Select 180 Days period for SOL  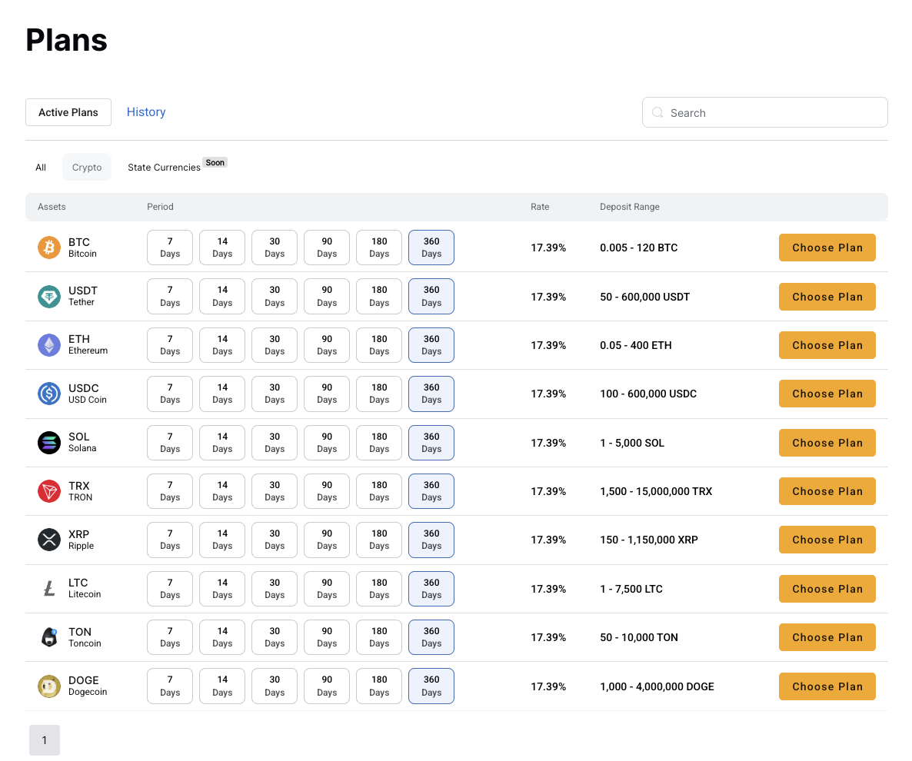point(379,443)
